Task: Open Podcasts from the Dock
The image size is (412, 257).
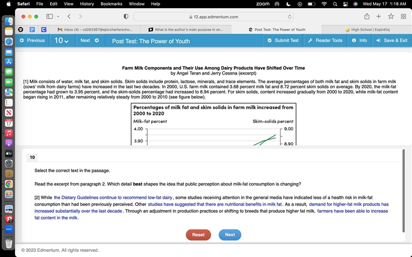Action: [x=9, y=143]
